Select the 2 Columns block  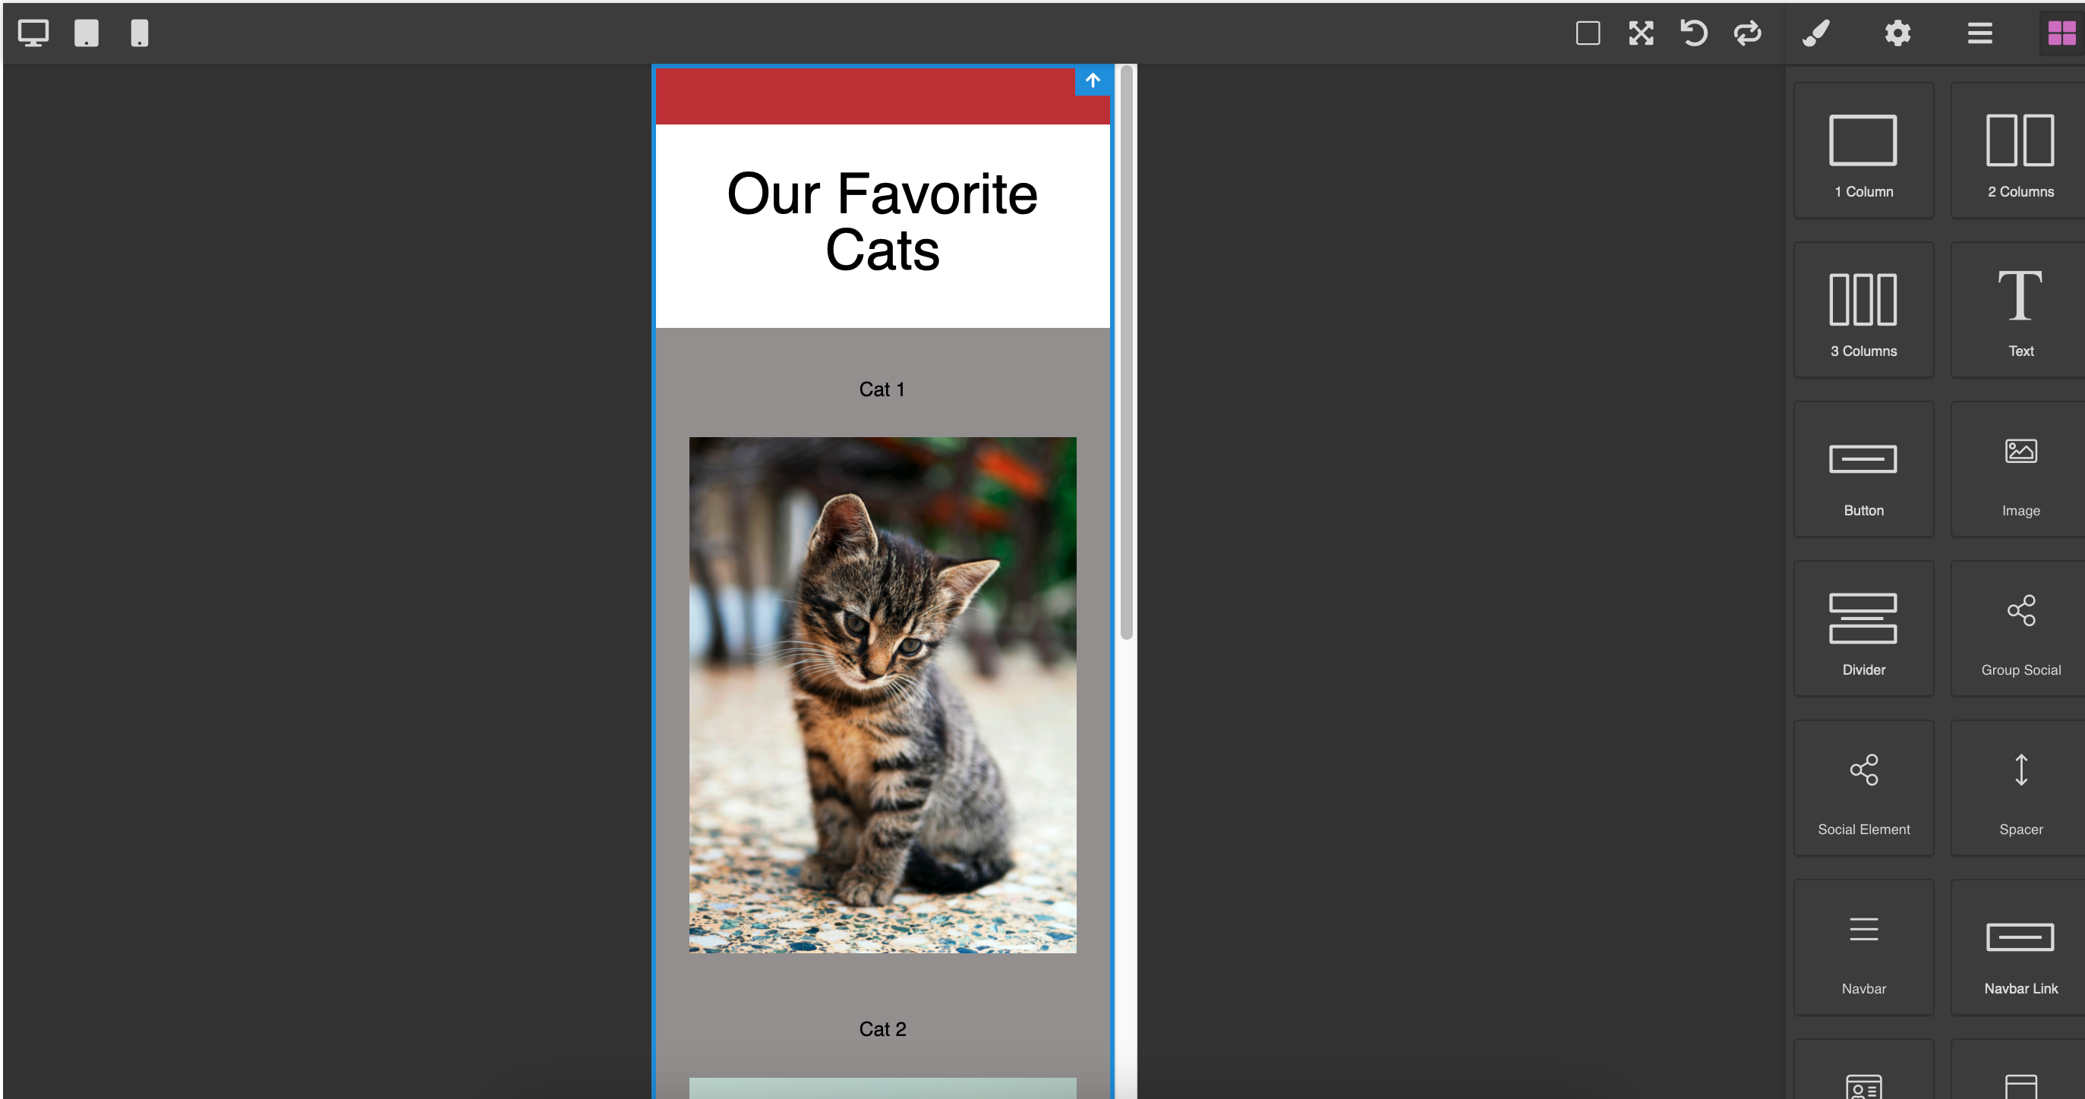pyautogui.click(x=2020, y=150)
